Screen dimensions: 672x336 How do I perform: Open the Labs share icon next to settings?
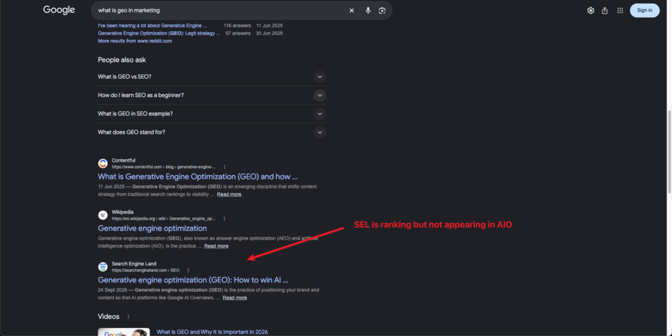pyautogui.click(x=604, y=10)
